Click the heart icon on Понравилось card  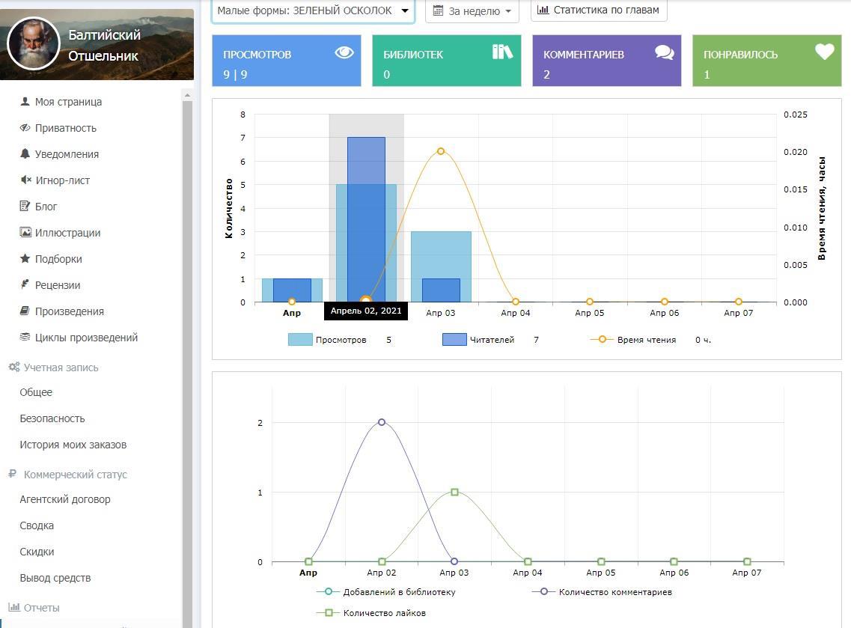tap(824, 52)
